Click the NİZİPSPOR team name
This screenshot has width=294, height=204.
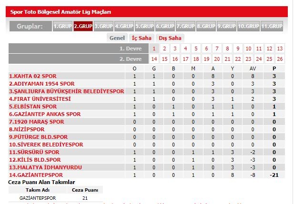(x=27, y=129)
